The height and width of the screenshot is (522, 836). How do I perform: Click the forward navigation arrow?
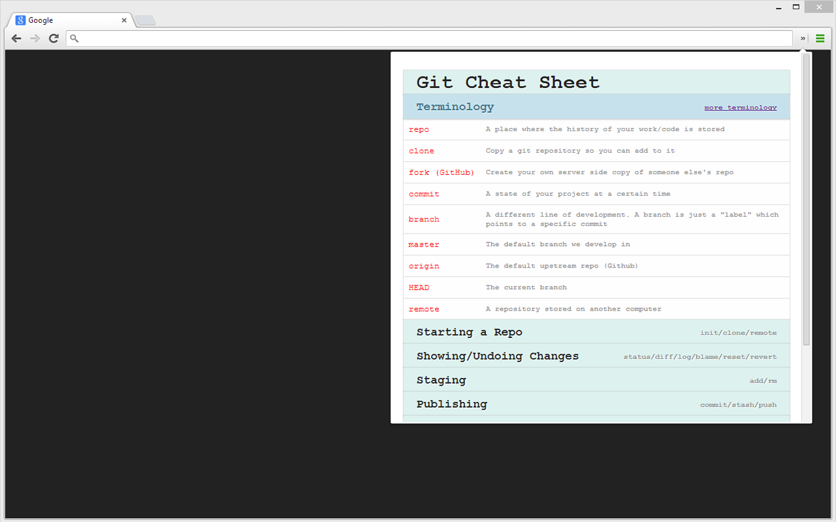click(35, 38)
